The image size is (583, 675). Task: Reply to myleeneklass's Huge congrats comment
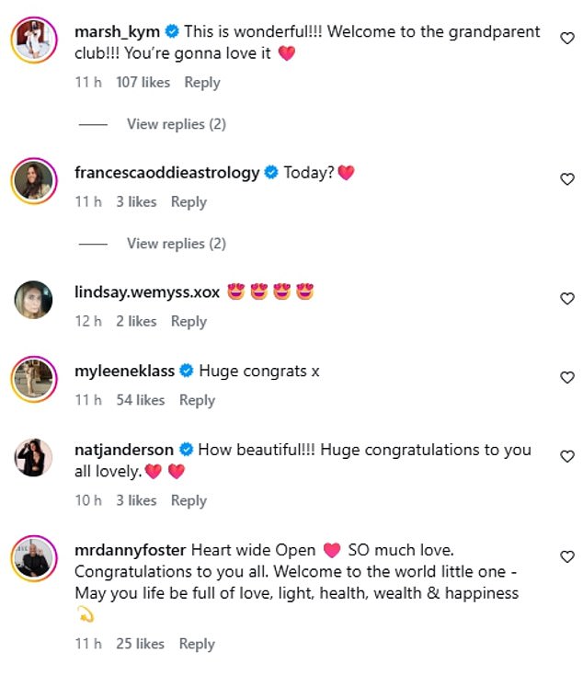197,400
